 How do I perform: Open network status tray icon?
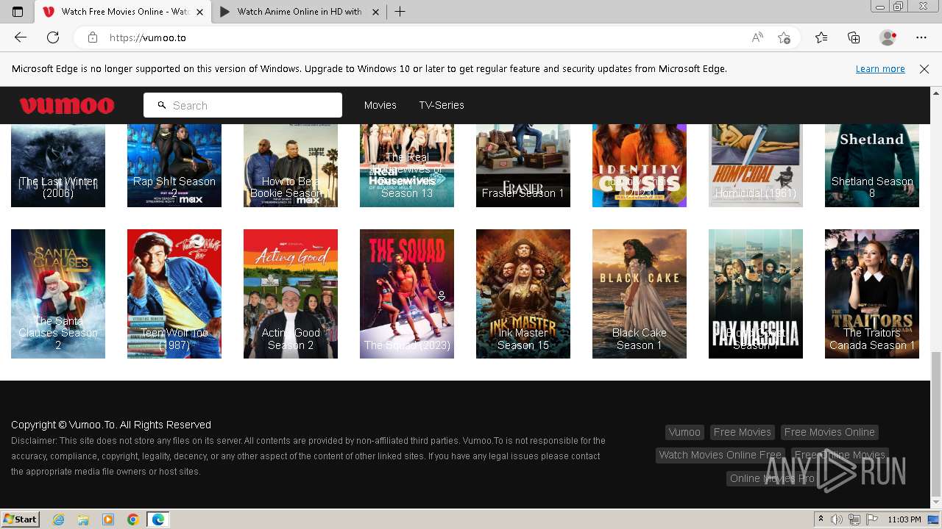(x=854, y=519)
